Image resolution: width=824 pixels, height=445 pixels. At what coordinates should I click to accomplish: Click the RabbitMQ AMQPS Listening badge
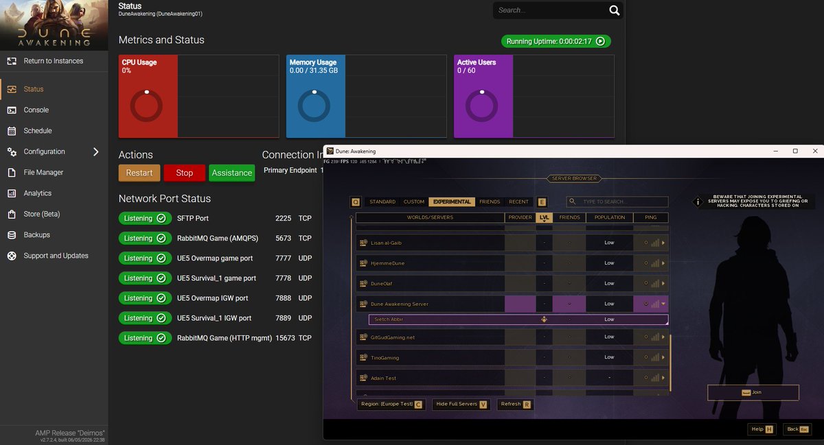145,238
